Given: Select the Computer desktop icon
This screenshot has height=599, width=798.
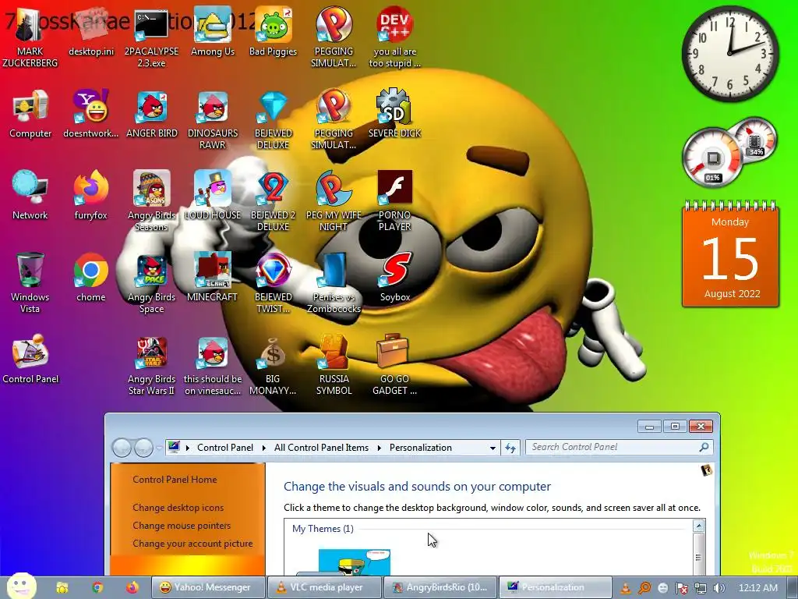Looking at the screenshot, I should click(x=30, y=115).
